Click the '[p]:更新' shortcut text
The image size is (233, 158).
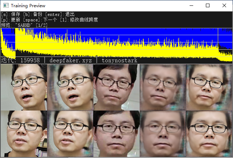(x=10, y=20)
